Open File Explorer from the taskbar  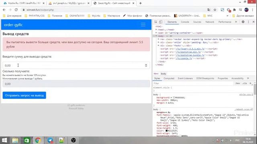pos(15,140)
